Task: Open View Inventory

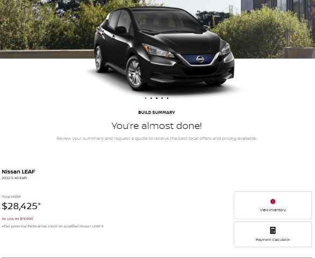Action: pos(273,205)
